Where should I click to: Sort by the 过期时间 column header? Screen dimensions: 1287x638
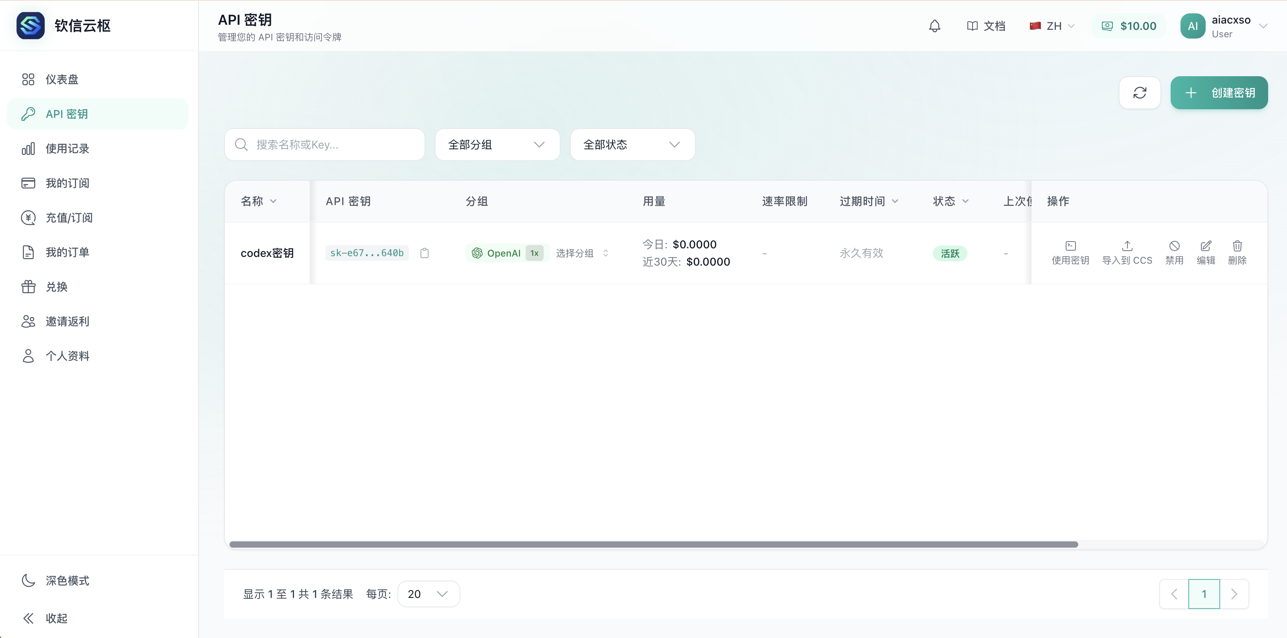[x=869, y=201]
